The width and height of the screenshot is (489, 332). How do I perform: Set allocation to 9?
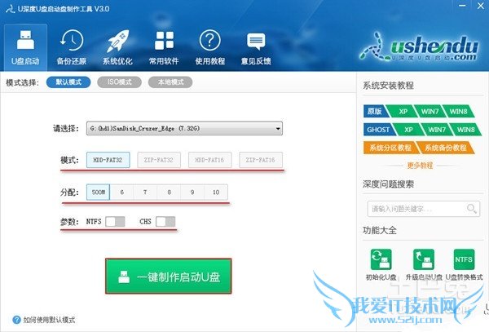coord(192,193)
